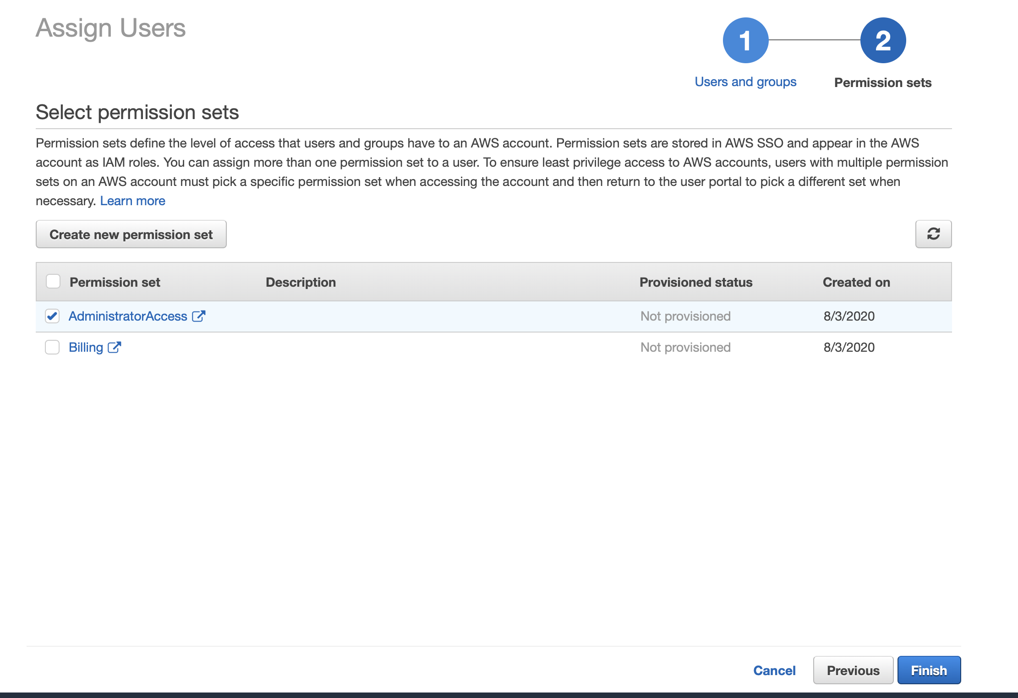The width and height of the screenshot is (1018, 698).
Task: Click Create new permission set button
Action: coord(131,234)
